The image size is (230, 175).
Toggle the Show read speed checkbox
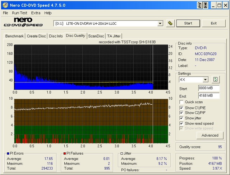[x=181, y=123]
